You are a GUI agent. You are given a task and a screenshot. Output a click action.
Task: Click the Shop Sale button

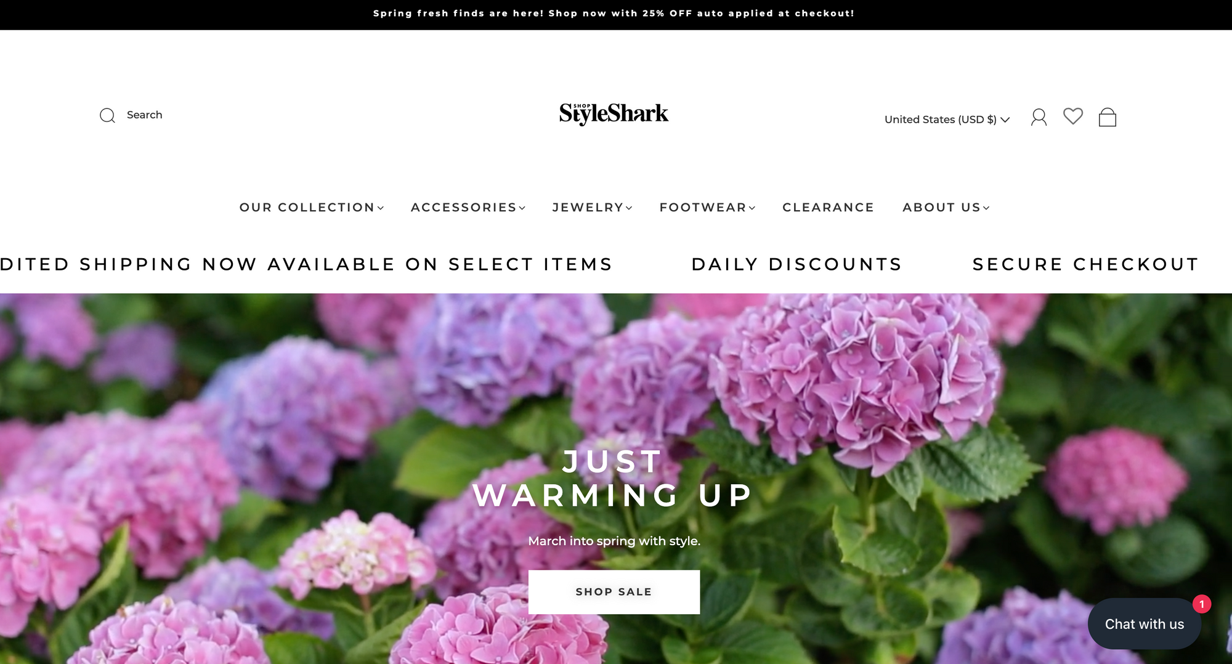click(x=614, y=592)
